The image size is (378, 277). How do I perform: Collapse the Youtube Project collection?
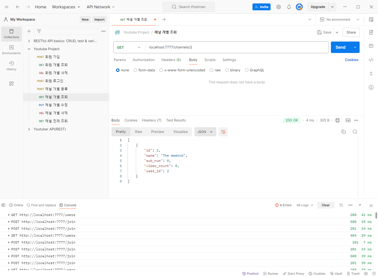click(x=29, y=49)
